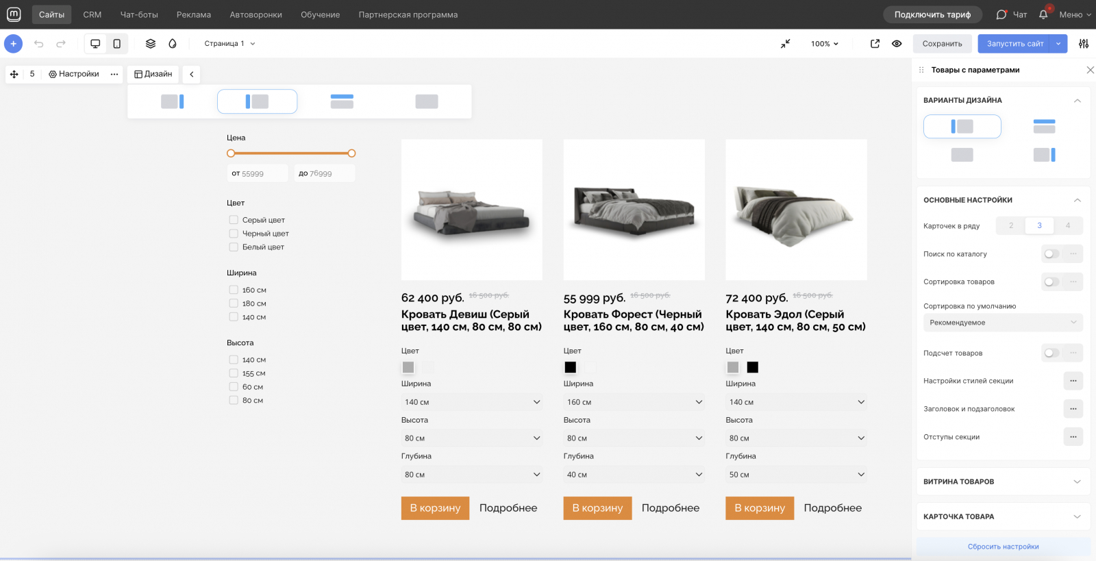Open the sliders settings icon at top right

pos(1084,44)
